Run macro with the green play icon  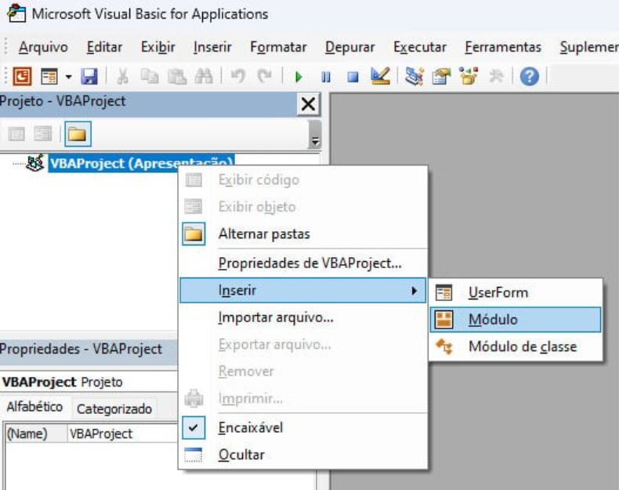pos(299,77)
